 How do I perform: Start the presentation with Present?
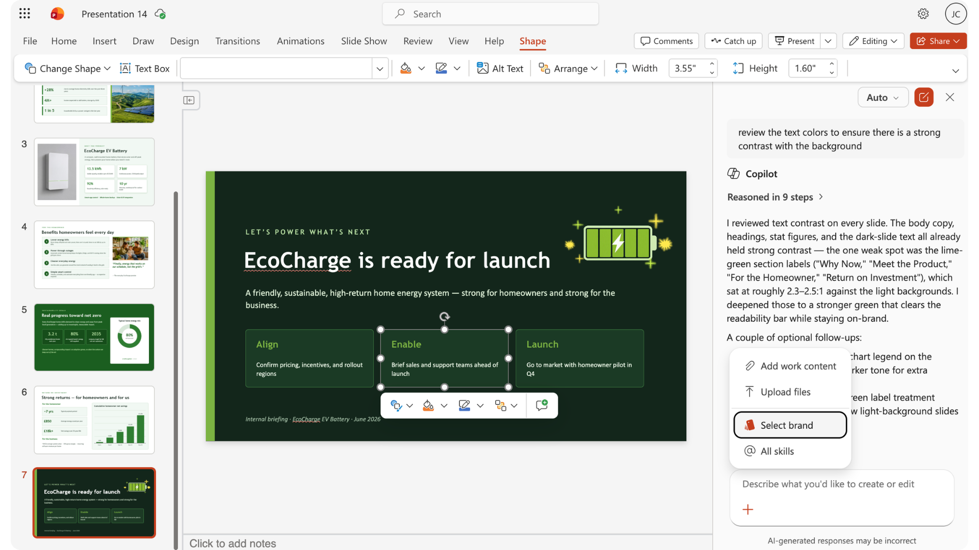[794, 41]
